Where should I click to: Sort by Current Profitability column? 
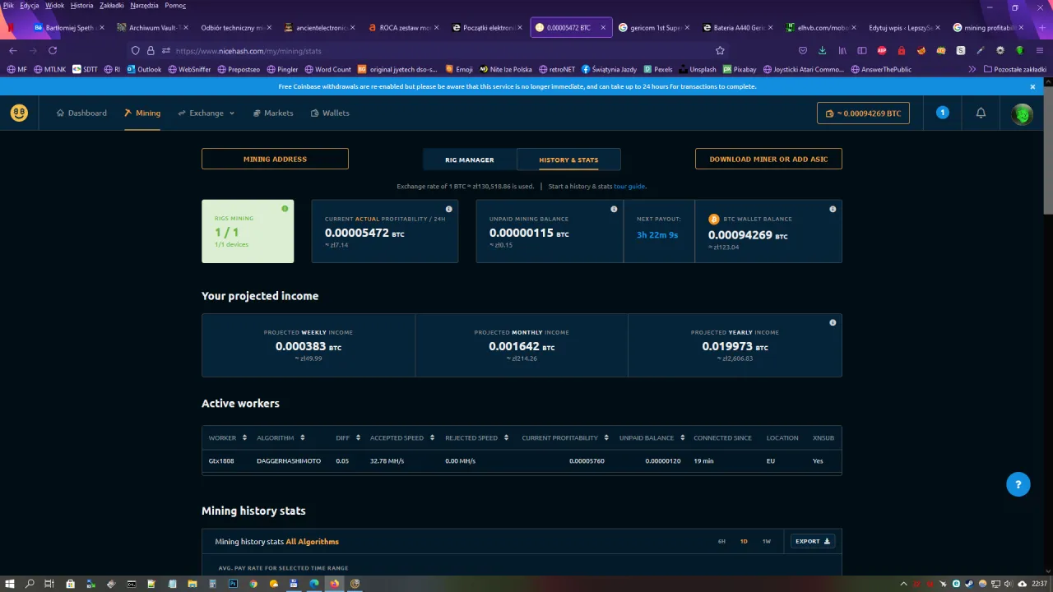pos(564,437)
